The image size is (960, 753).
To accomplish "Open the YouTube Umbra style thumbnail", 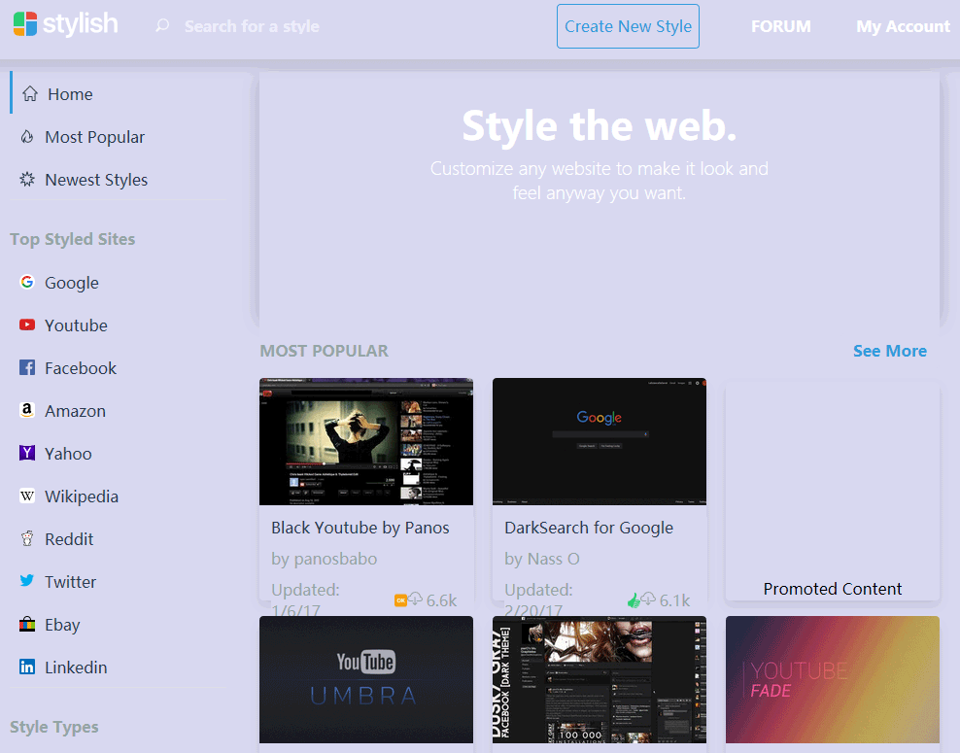I will click(x=366, y=679).
